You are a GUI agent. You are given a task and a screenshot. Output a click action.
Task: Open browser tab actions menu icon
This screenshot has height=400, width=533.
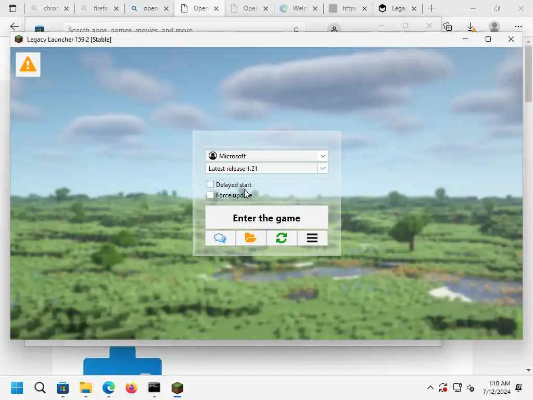coord(12,8)
